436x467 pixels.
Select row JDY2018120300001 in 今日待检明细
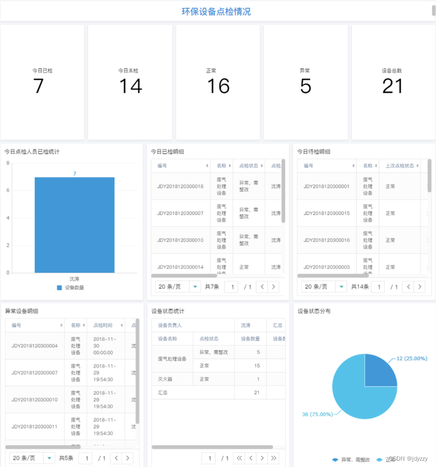362,186
